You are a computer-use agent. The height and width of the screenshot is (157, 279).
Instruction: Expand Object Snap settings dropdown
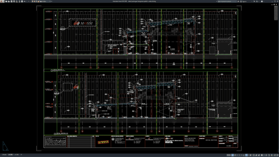coord(248,155)
